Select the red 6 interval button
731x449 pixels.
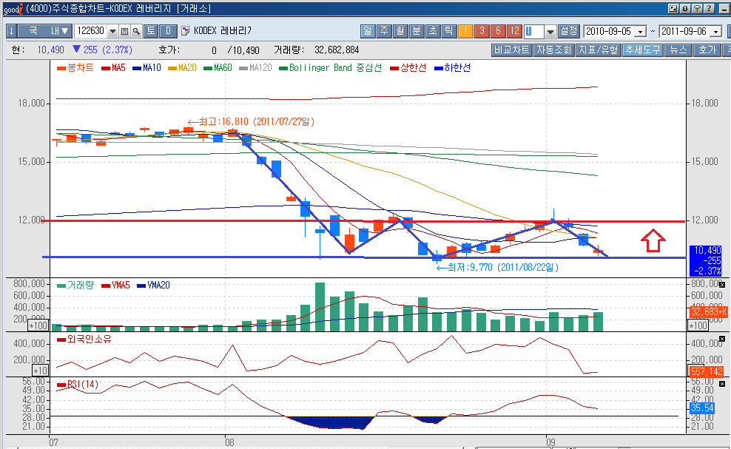point(498,31)
